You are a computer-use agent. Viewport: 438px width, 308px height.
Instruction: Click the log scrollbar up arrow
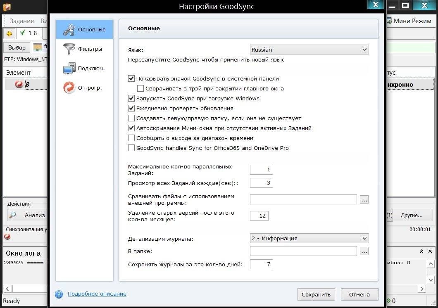(431, 264)
